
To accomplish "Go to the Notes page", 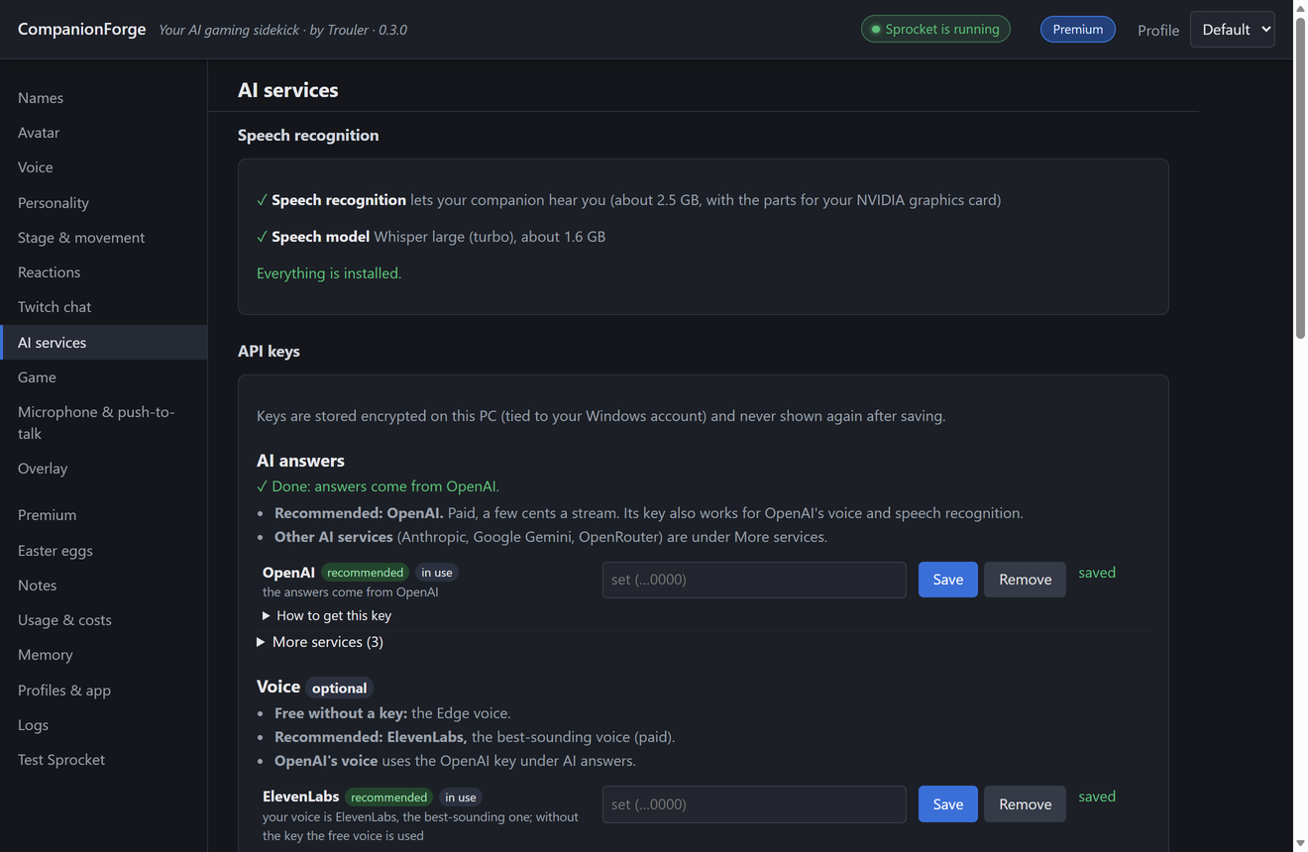I will tap(103, 586).
